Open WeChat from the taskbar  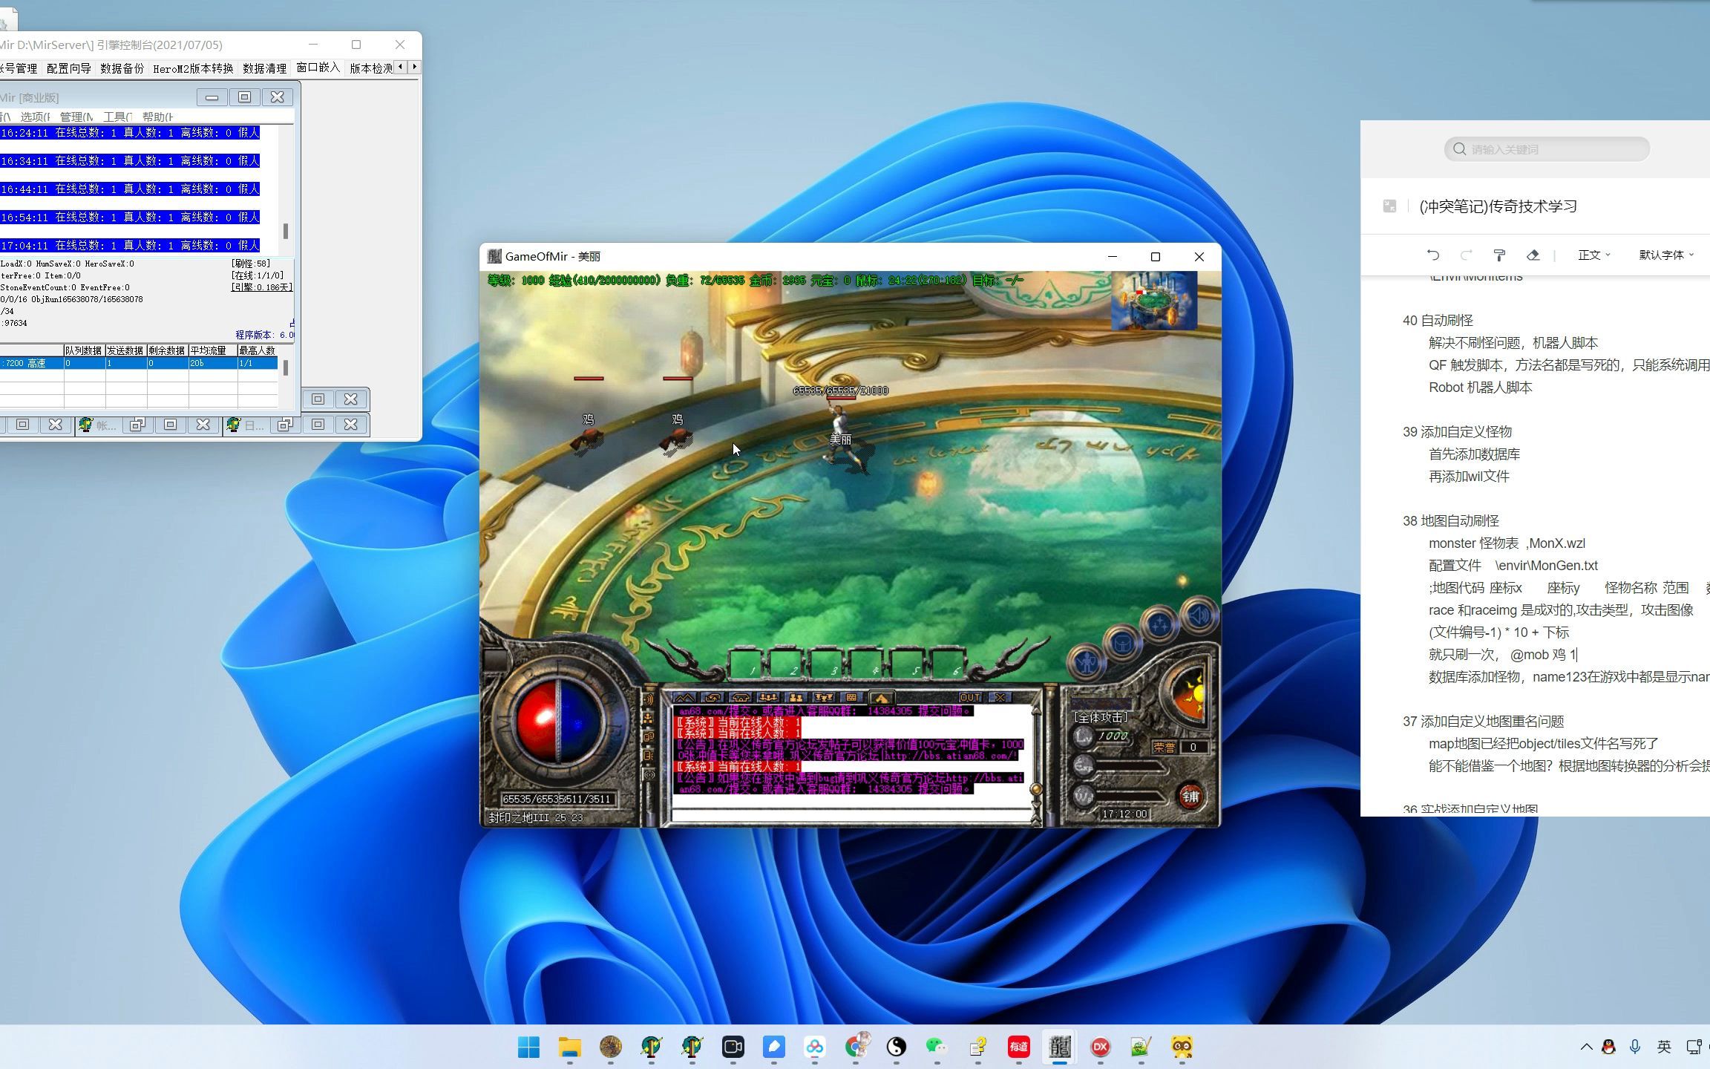[937, 1047]
